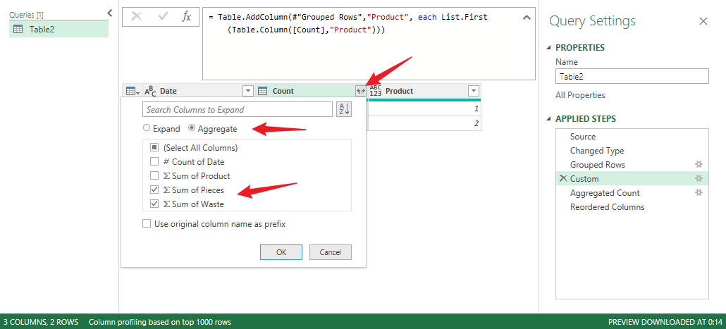Click the ABC type icon of Date

pyautogui.click(x=150, y=91)
